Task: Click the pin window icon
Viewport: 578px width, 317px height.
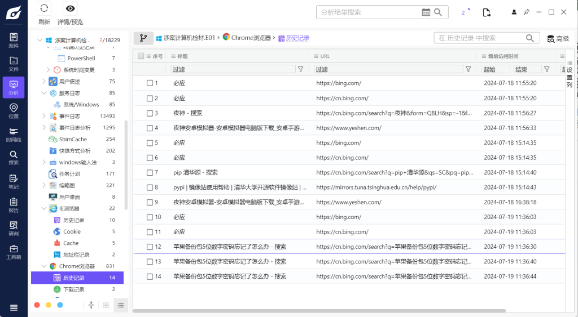Action: coord(527,12)
